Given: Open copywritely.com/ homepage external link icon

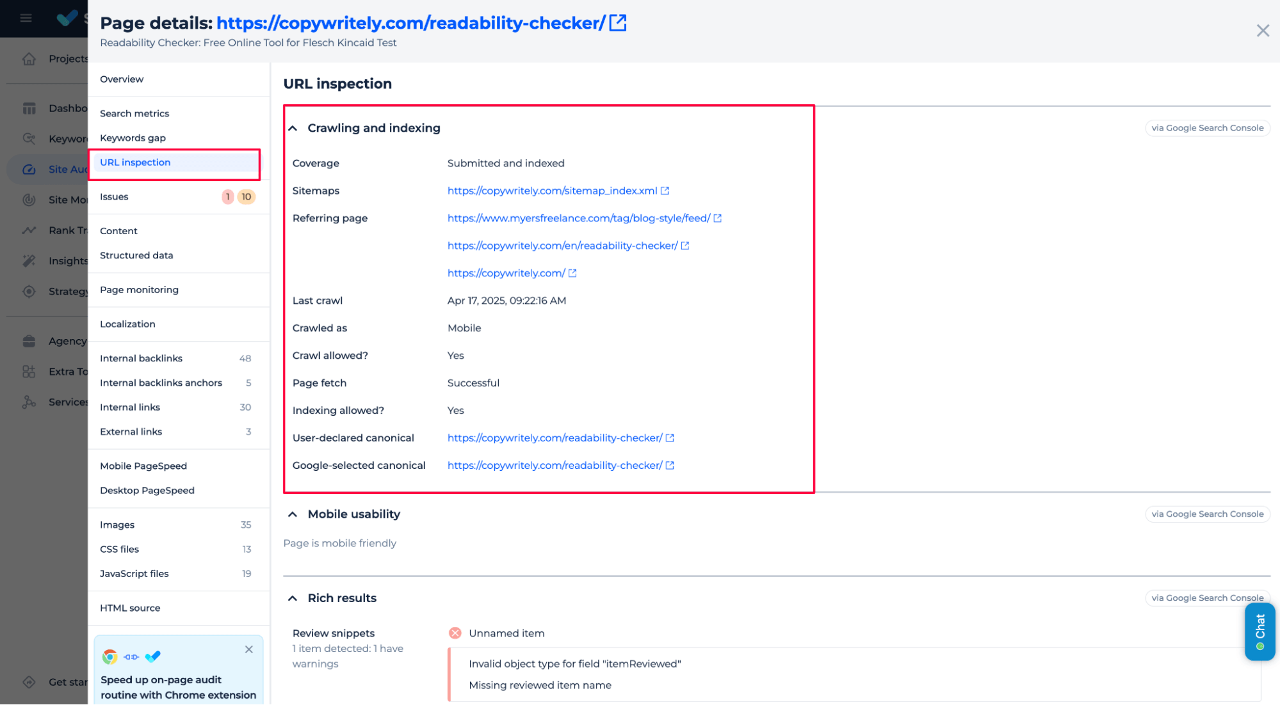Looking at the screenshot, I should [572, 273].
